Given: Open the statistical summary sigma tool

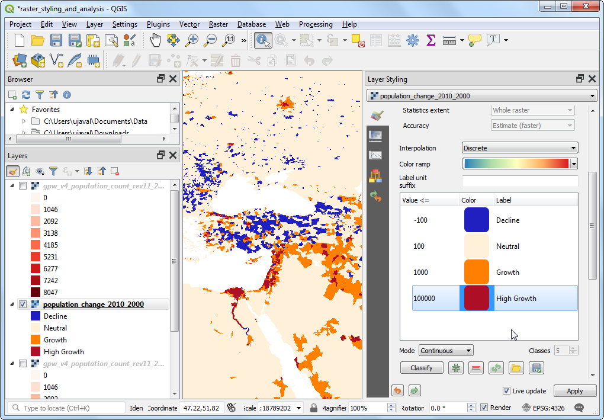Looking at the screenshot, I should click(x=431, y=40).
